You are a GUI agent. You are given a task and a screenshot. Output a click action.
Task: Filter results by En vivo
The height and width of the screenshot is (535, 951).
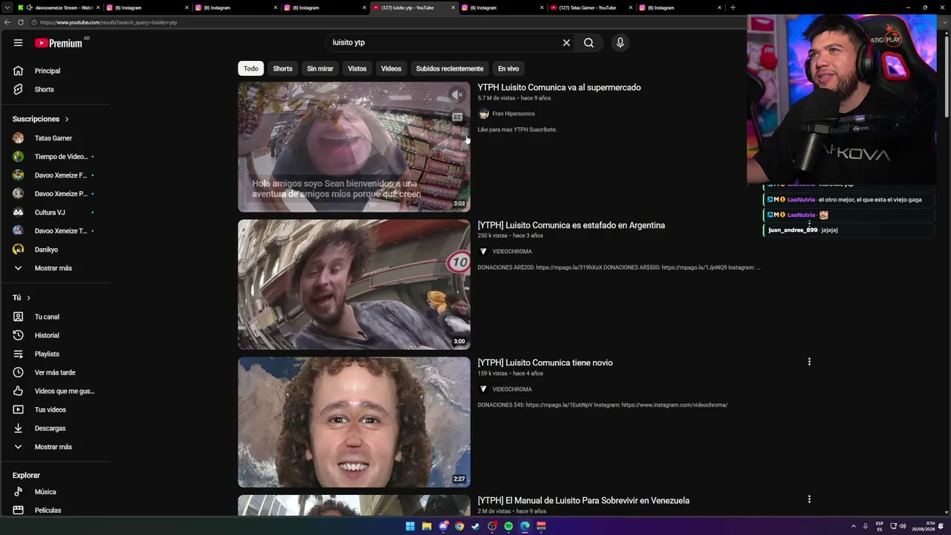tap(508, 68)
